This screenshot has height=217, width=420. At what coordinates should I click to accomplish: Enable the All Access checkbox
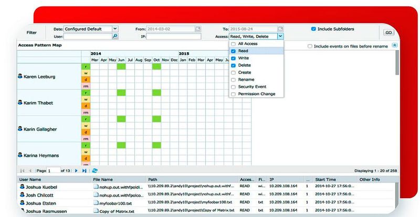point(233,44)
